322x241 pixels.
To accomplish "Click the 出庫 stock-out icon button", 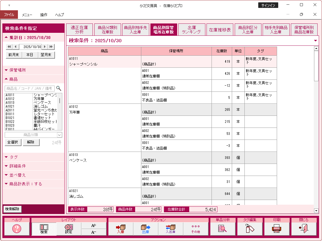I will (x=146, y=229).
